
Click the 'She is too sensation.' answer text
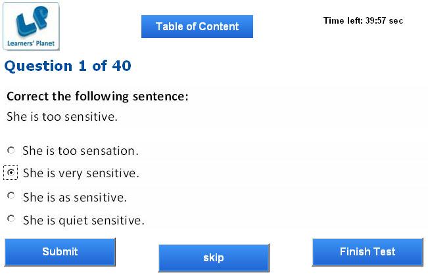(x=80, y=151)
